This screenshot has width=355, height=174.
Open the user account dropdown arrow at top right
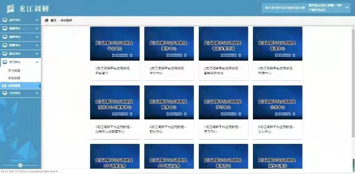coord(347,8)
